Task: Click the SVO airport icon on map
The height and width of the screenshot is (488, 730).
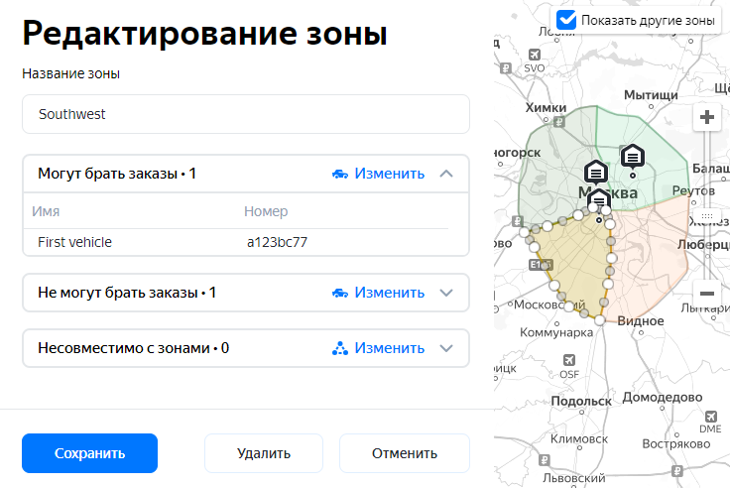Action: coord(535,54)
